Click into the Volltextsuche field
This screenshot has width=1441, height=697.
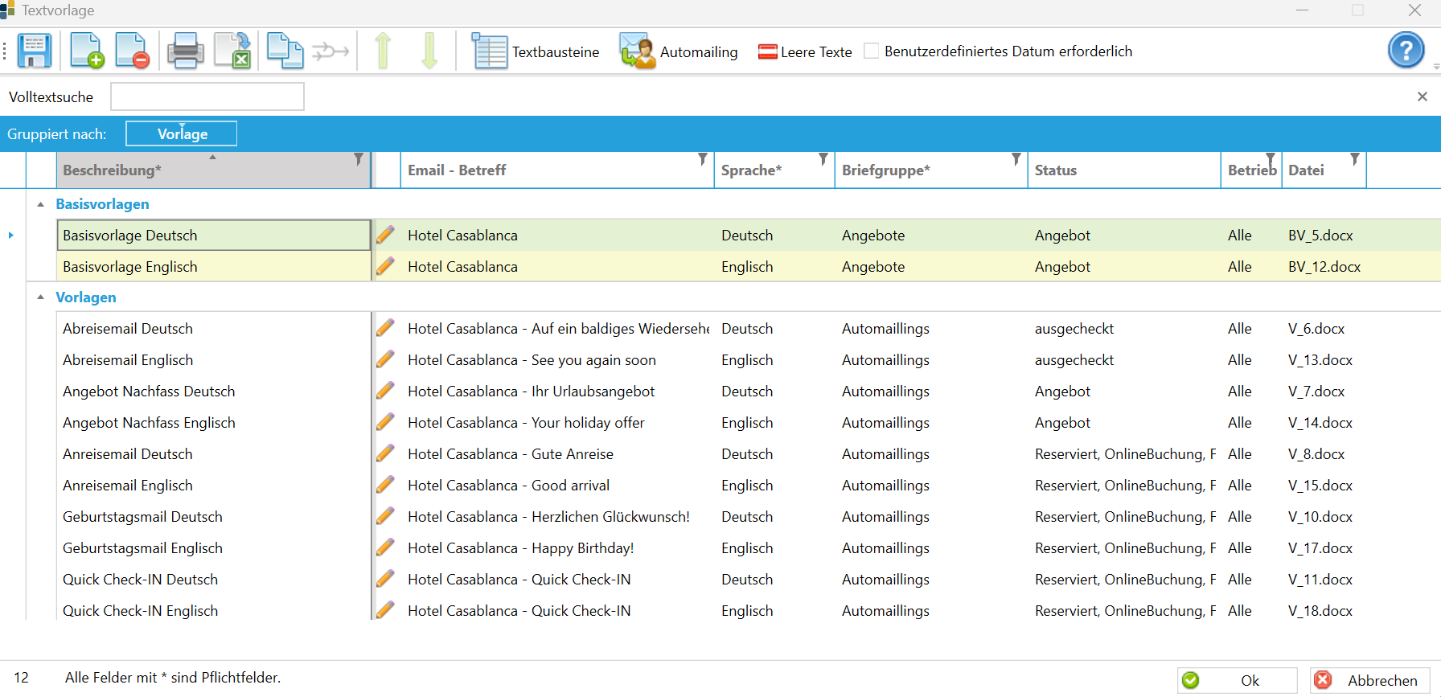[207, 96]
